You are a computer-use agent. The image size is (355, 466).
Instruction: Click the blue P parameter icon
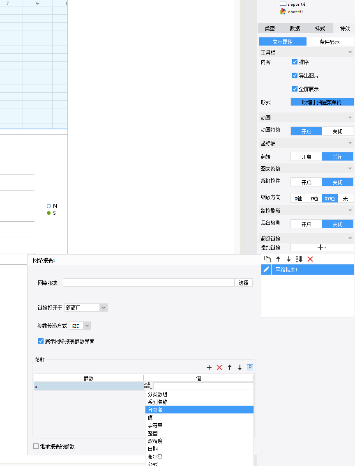[250, 367]
